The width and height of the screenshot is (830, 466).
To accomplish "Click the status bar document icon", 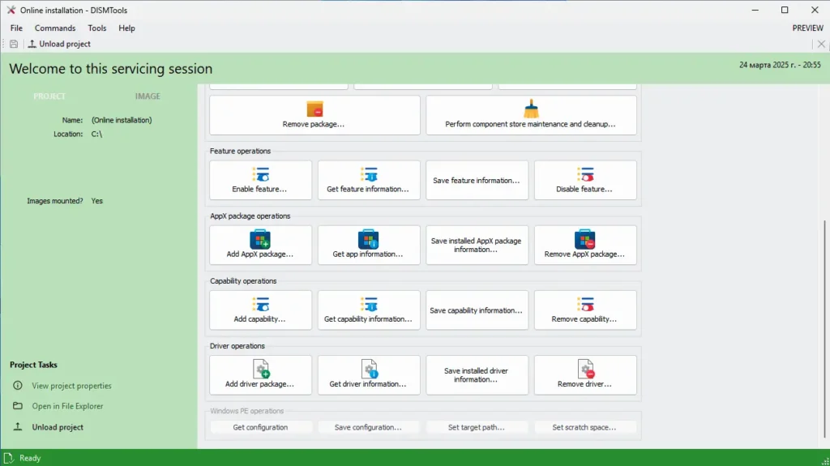I will tap(8, 458).
